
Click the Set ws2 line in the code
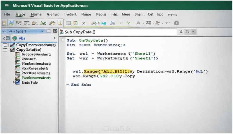click(x=112, y=58)
